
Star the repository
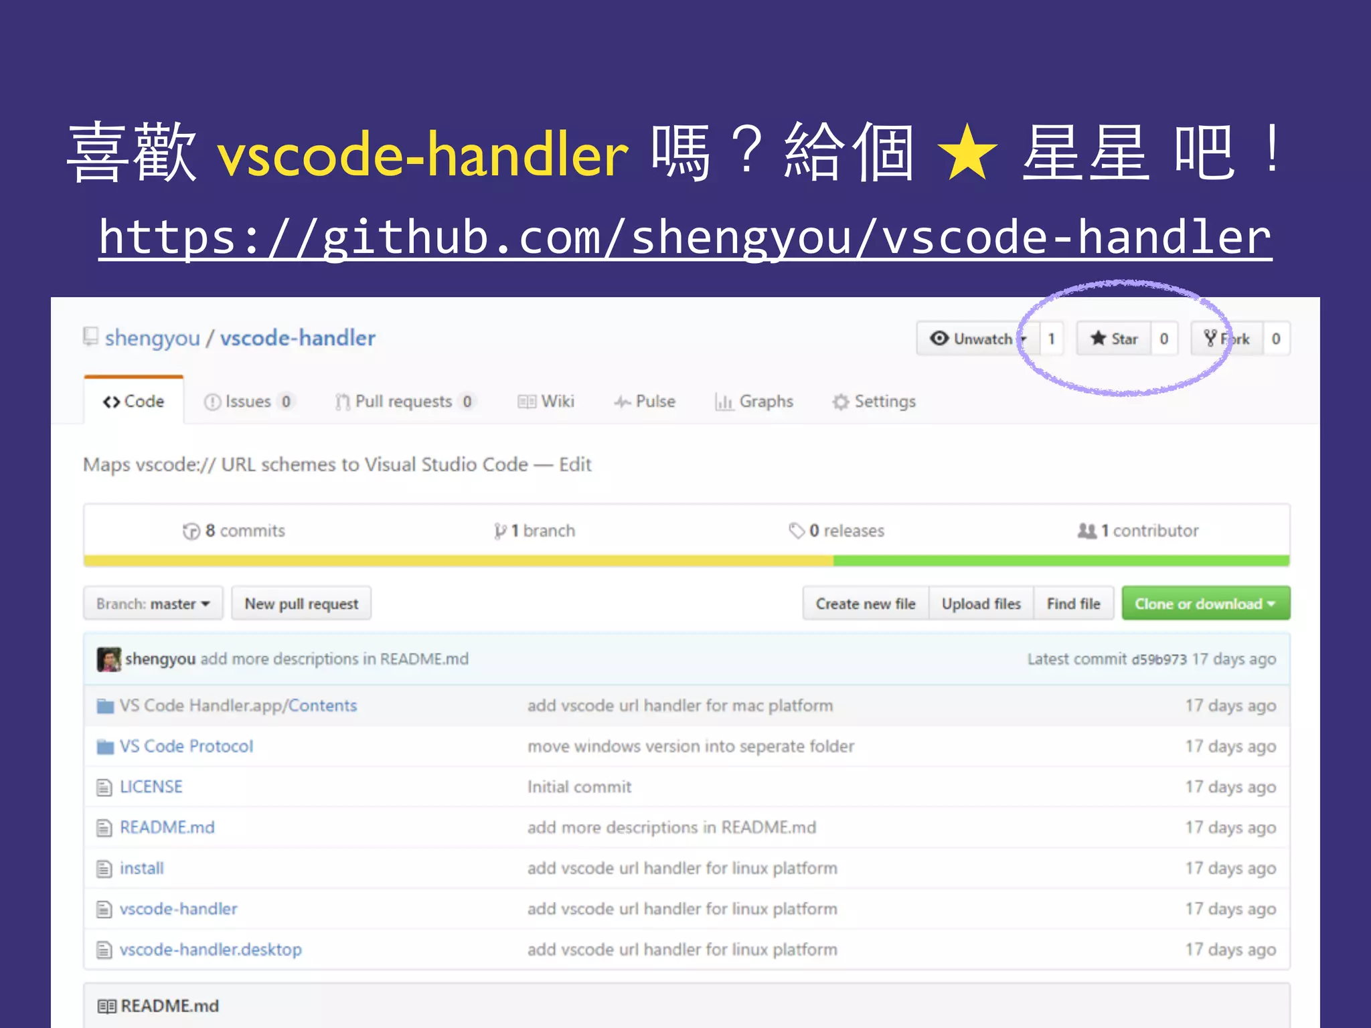click(x=1114, y=339)
